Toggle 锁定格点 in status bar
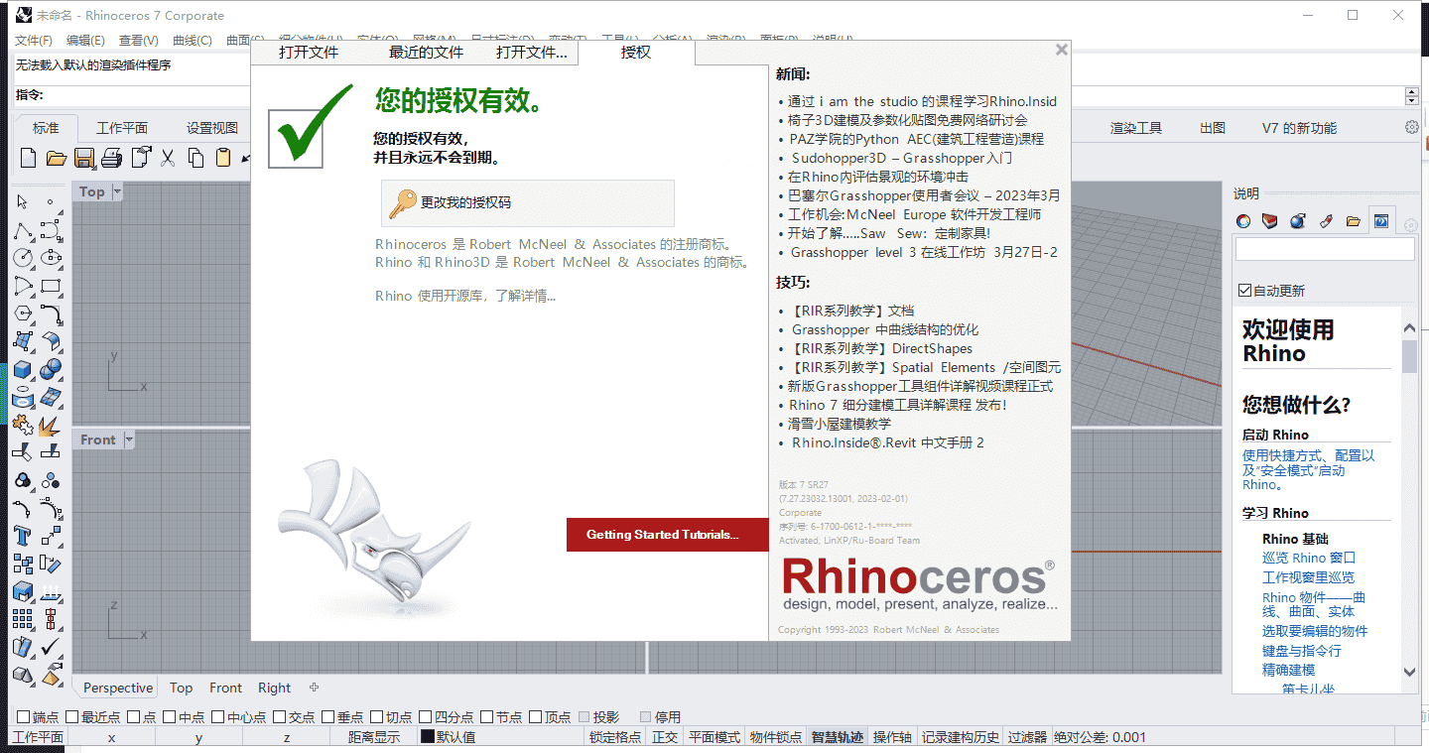Image resolution: width=1429 pixels, height=753 pixels. click(615, 737)
